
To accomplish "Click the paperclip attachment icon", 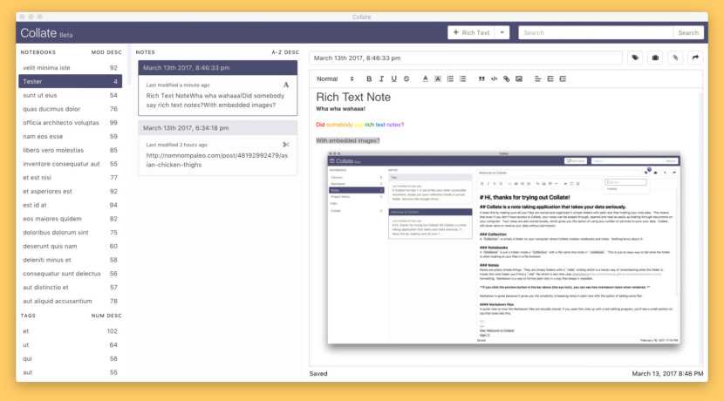I will 674,58.
